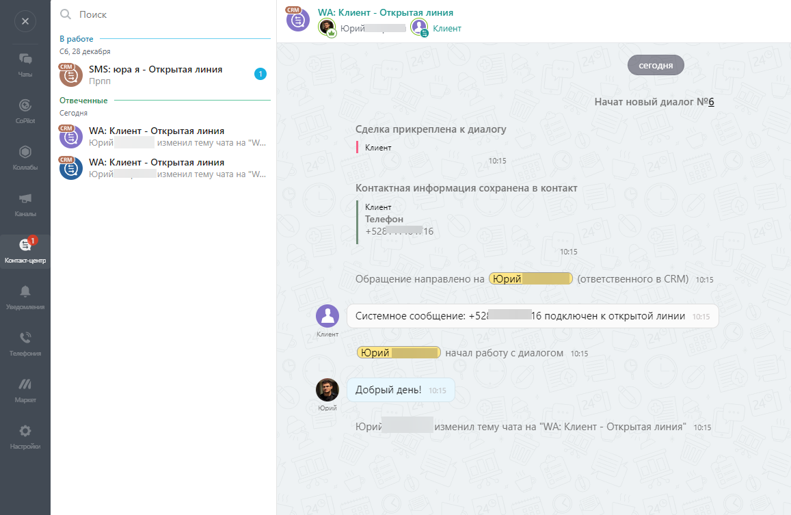Select the Добрый день! message bubble
This screenshot has width=791, height=515.
pos(401,390)
